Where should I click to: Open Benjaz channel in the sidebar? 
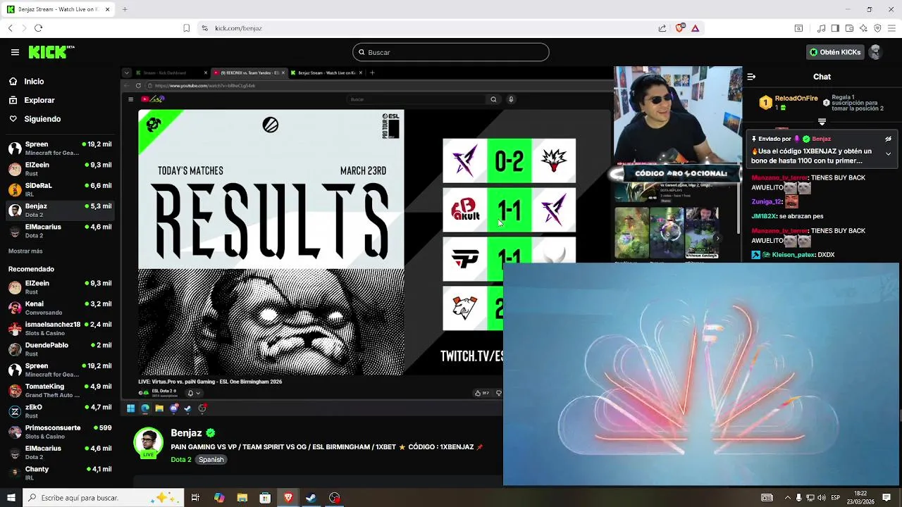pos(60,210)
